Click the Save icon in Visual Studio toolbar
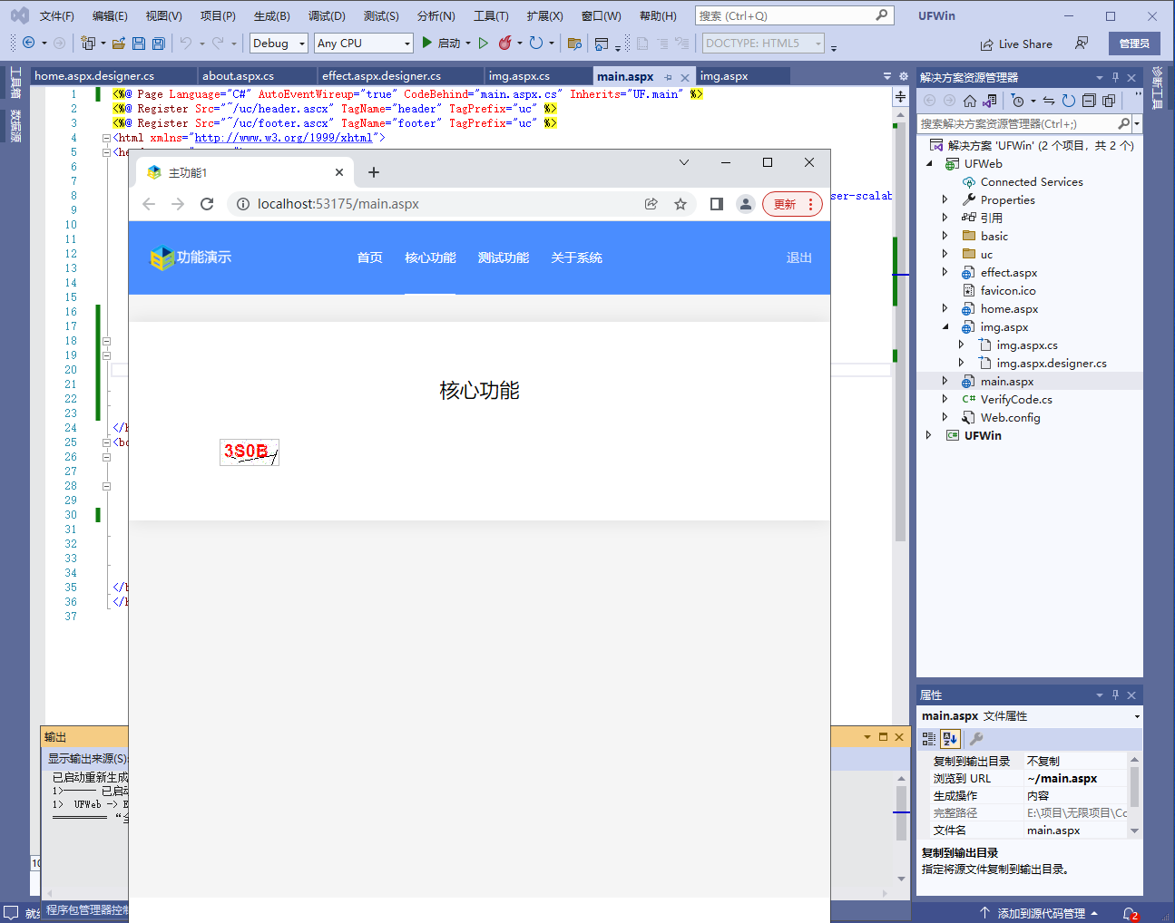Viewport: 1175px width, 923px height. point(139,43)
